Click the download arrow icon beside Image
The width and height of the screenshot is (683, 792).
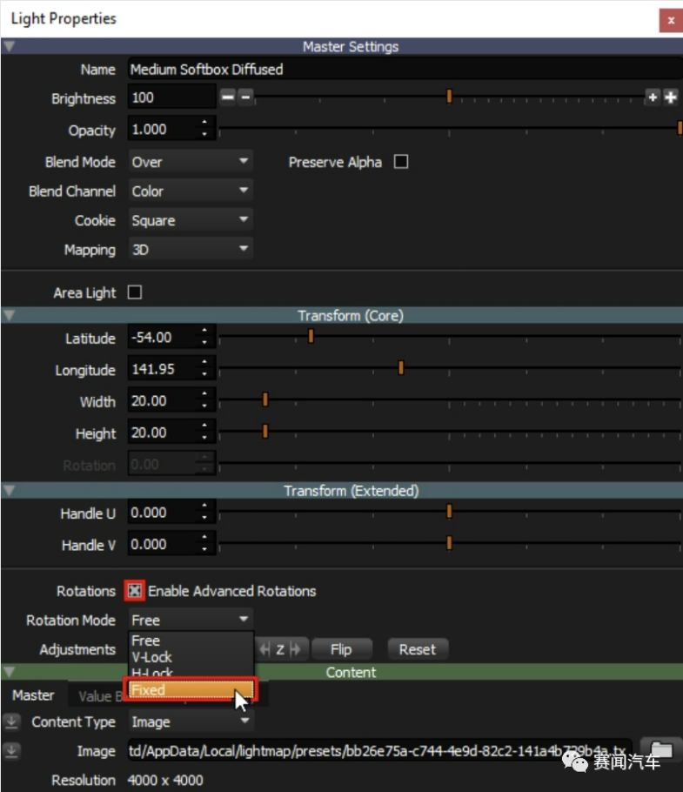point(10,750)
